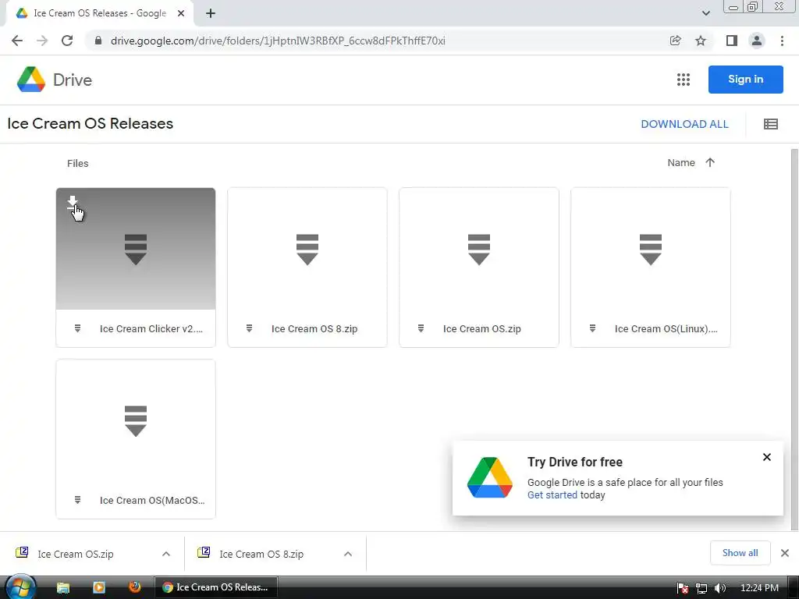Bookmark this tab with the star
The image size is (799, 599).
point(701,41)
